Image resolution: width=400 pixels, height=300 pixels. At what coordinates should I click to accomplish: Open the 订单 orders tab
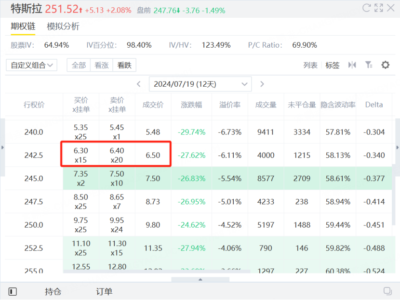tap(104, 291)
